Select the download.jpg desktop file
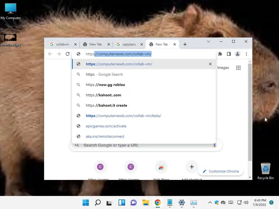The height and width of the screenshot is (209, 279). click(x=10, y=40)
